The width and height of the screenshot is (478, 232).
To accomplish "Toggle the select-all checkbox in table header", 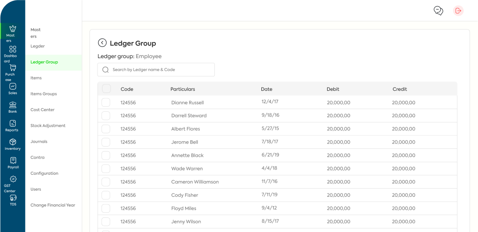I will coord(106,89).
